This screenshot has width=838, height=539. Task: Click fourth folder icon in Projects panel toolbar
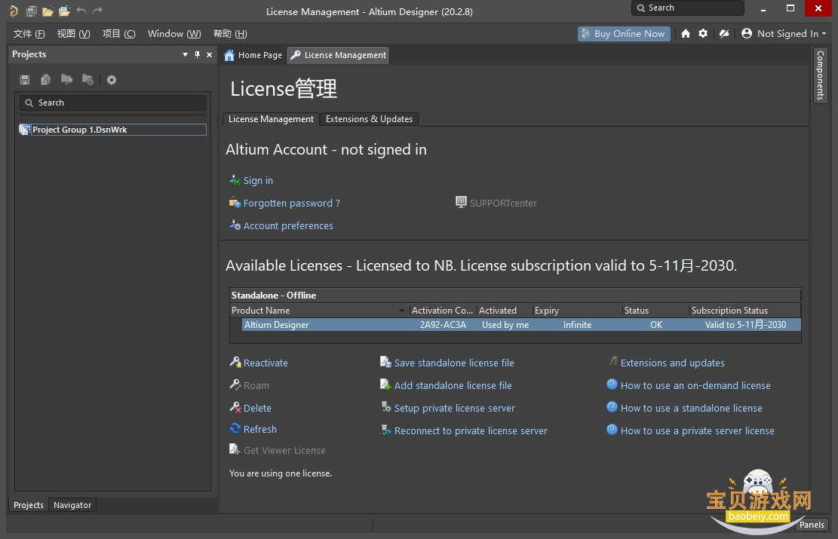pos(87,80)
